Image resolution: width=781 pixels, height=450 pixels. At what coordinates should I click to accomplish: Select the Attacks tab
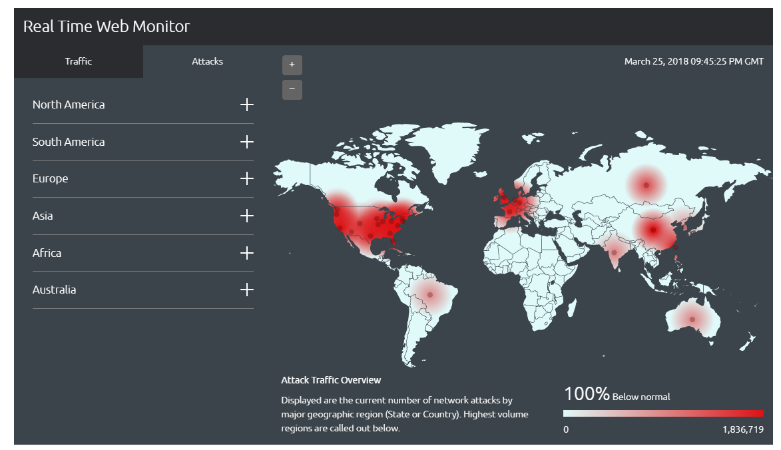207,61
